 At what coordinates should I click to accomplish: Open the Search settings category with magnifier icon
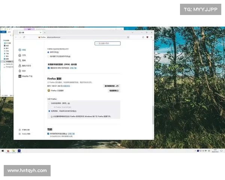pos(22,60)
